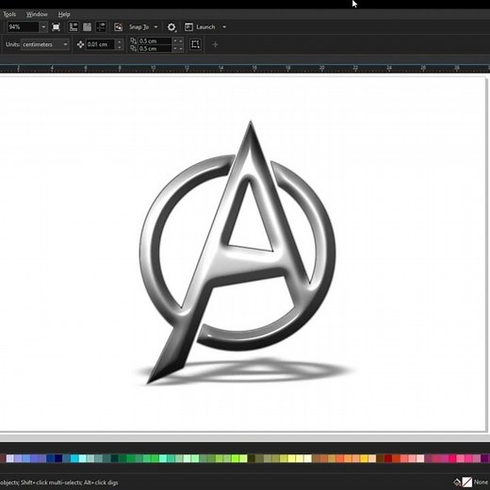Toggle the Show Guidelines button
This screenshot has width=490, height=490.
[101, 27]
